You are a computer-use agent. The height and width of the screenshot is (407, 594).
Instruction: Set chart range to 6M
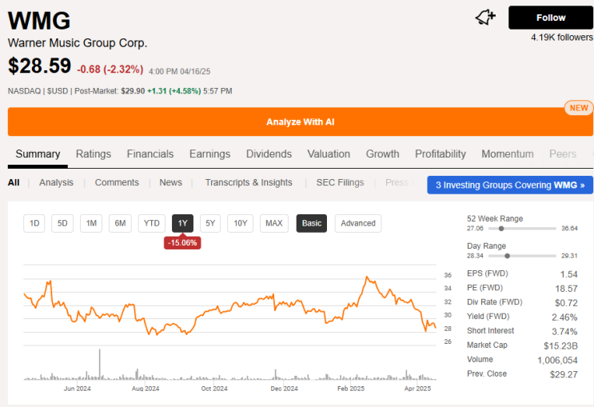[120, 223]
